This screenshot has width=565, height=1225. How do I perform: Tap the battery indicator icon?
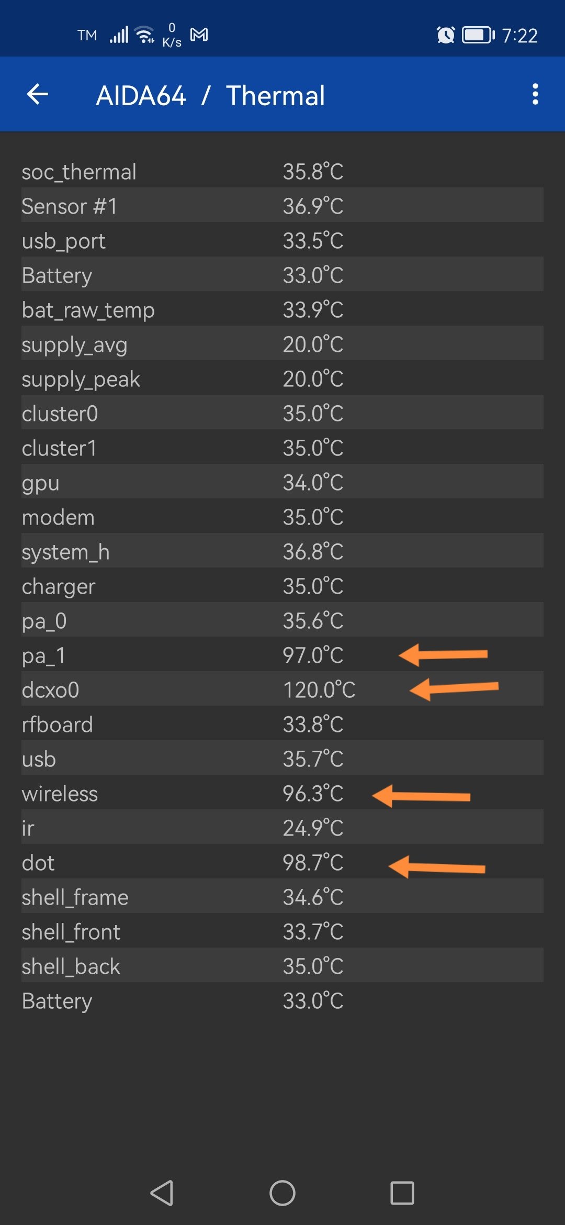(478, 35)
